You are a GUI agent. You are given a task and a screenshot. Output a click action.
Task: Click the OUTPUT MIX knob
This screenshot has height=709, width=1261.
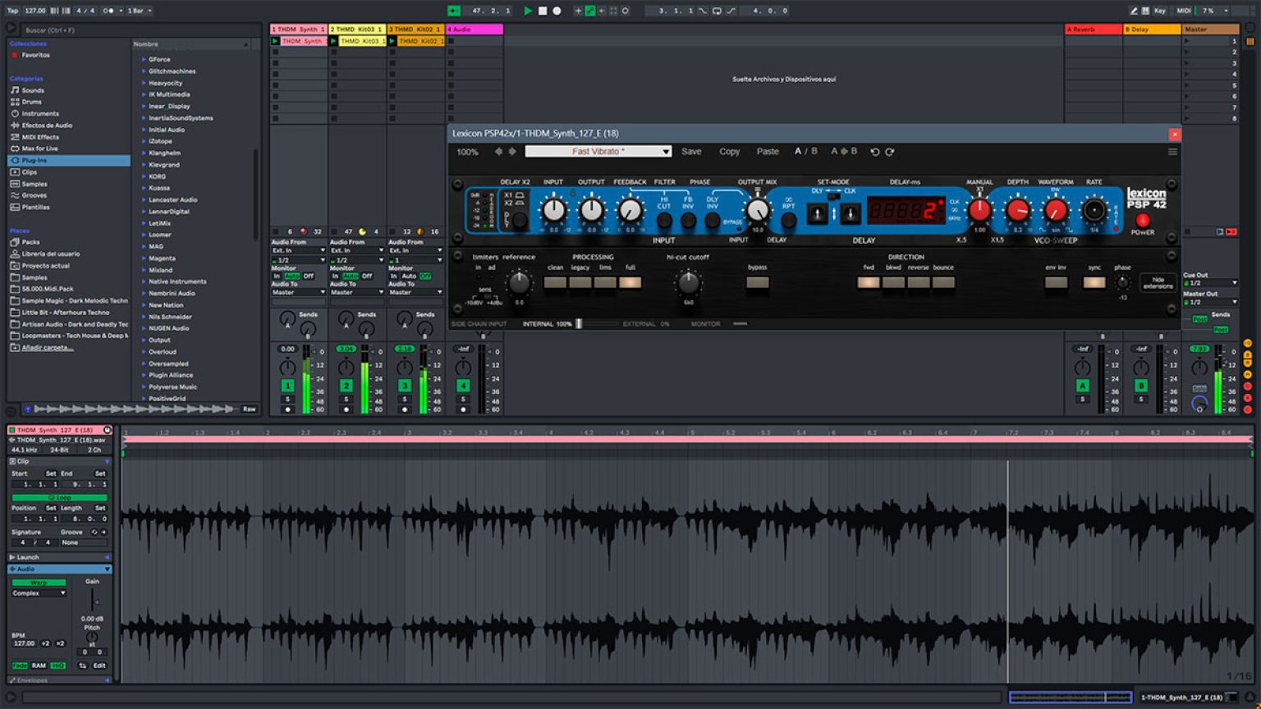757,210
